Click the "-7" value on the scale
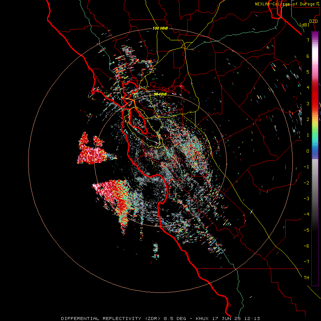 click(x=306, y=262)
